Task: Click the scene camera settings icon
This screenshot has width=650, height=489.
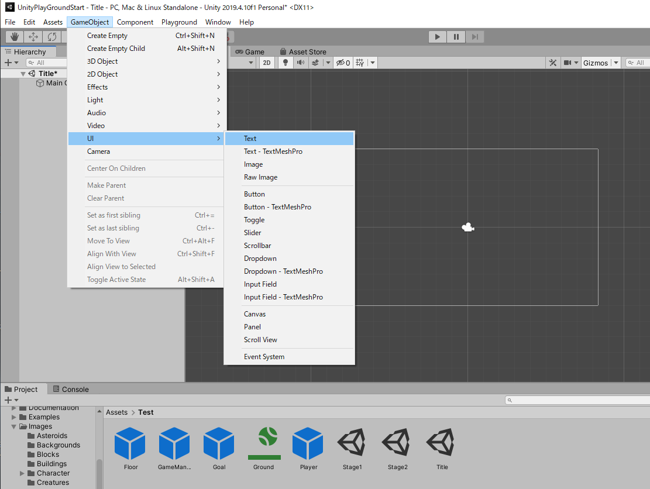Action: [x=568, y=63]
